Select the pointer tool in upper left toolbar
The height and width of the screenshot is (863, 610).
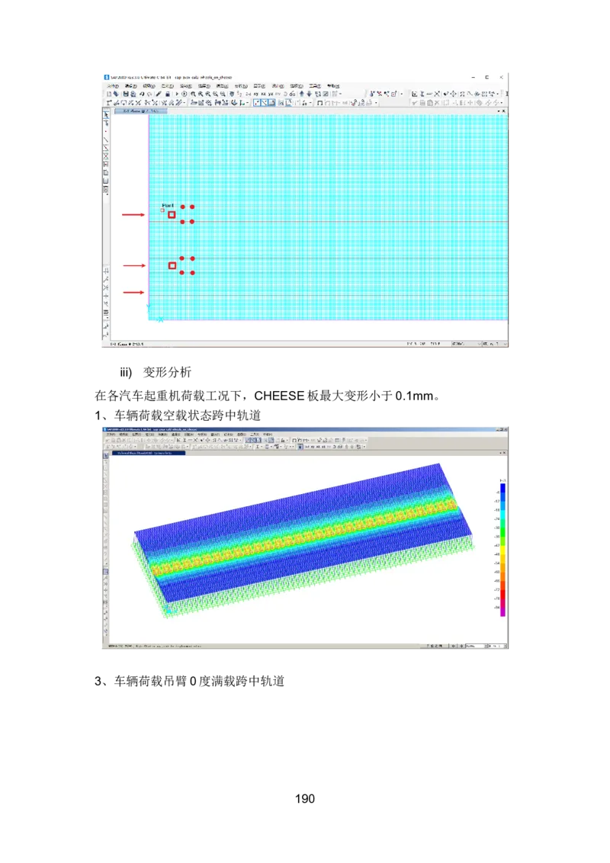point(106,114)
